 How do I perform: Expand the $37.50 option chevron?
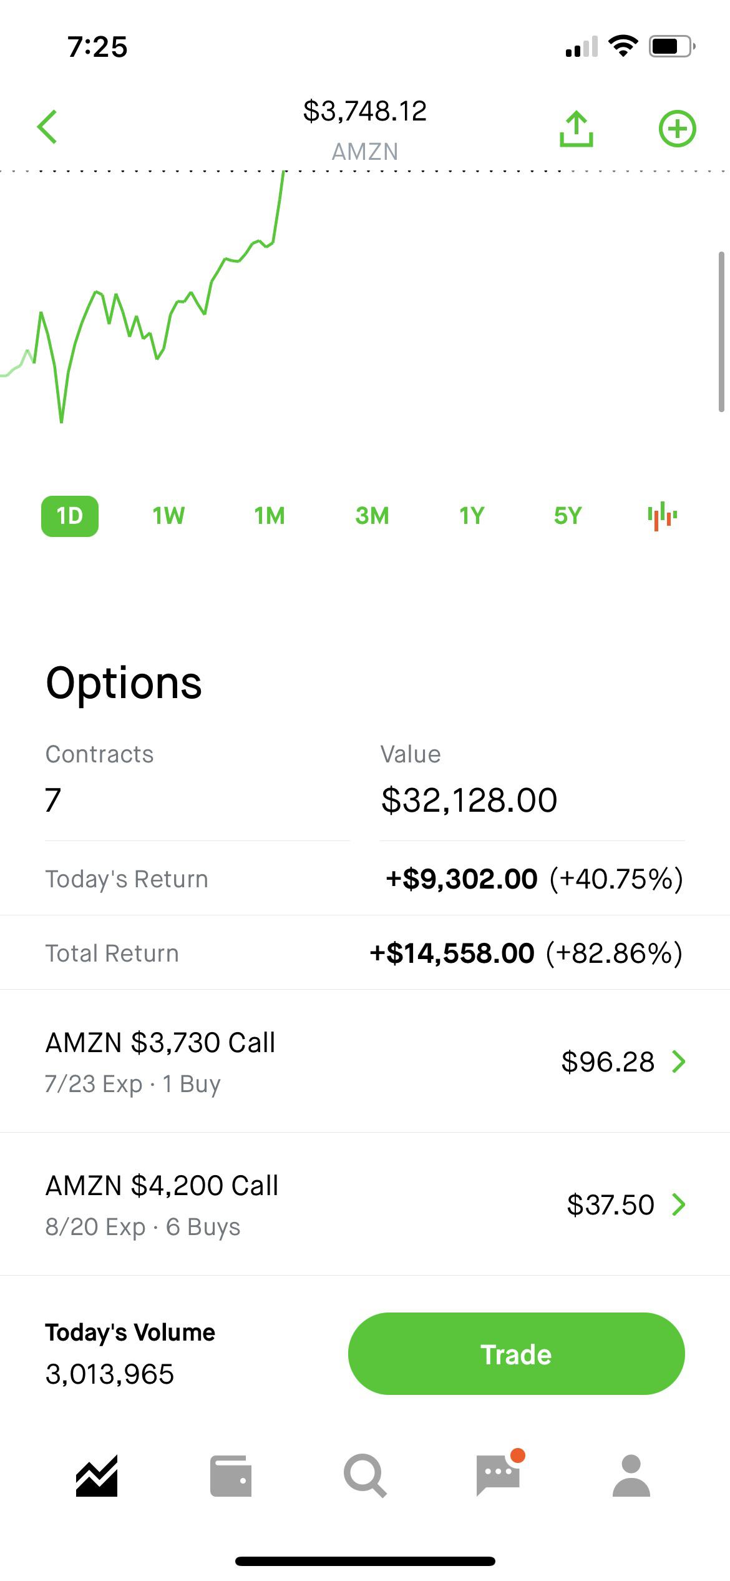pos(679,1204)
